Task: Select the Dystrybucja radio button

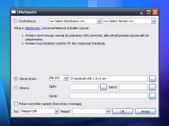Action: 15,21
